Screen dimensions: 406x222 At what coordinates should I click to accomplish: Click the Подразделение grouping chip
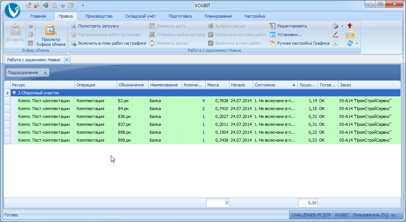coord(27,72)
